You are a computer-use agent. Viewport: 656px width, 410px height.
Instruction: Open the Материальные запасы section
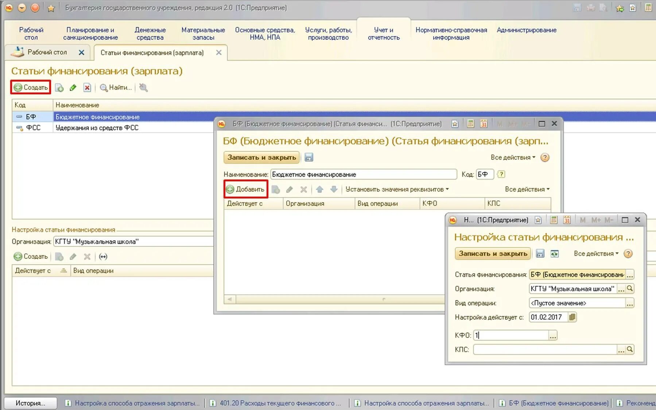tap(203, 33)
